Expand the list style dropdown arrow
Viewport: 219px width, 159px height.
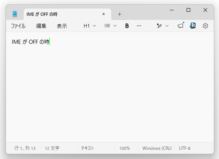tap(115, 26)
